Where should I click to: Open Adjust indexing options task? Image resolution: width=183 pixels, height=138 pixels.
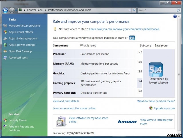(23, 38)
